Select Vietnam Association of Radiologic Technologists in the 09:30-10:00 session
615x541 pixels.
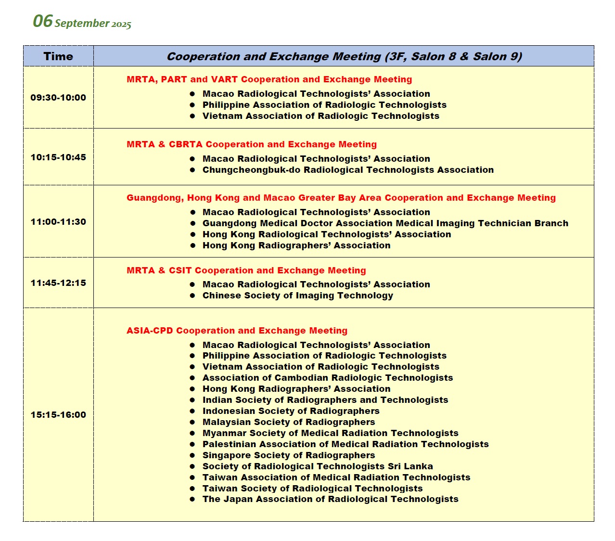pos(321,116)
